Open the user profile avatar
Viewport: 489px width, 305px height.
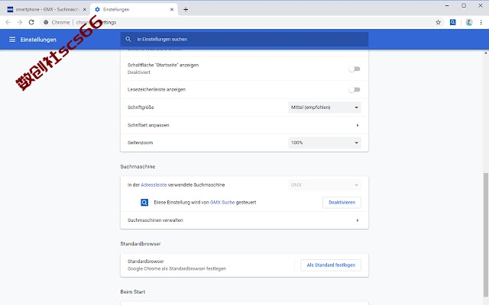(469, 22)
